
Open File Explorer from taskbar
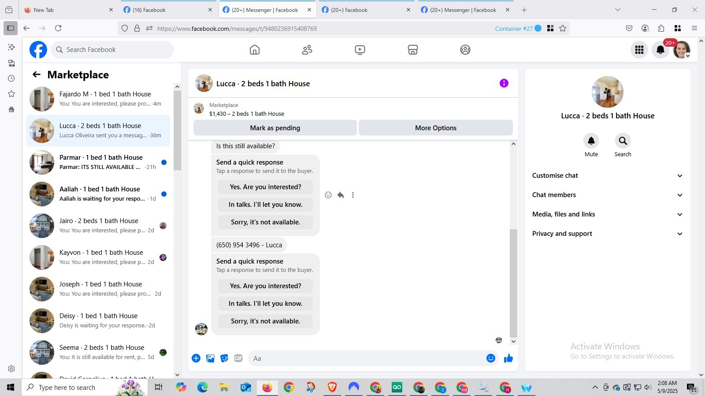(x=224, y=387)
